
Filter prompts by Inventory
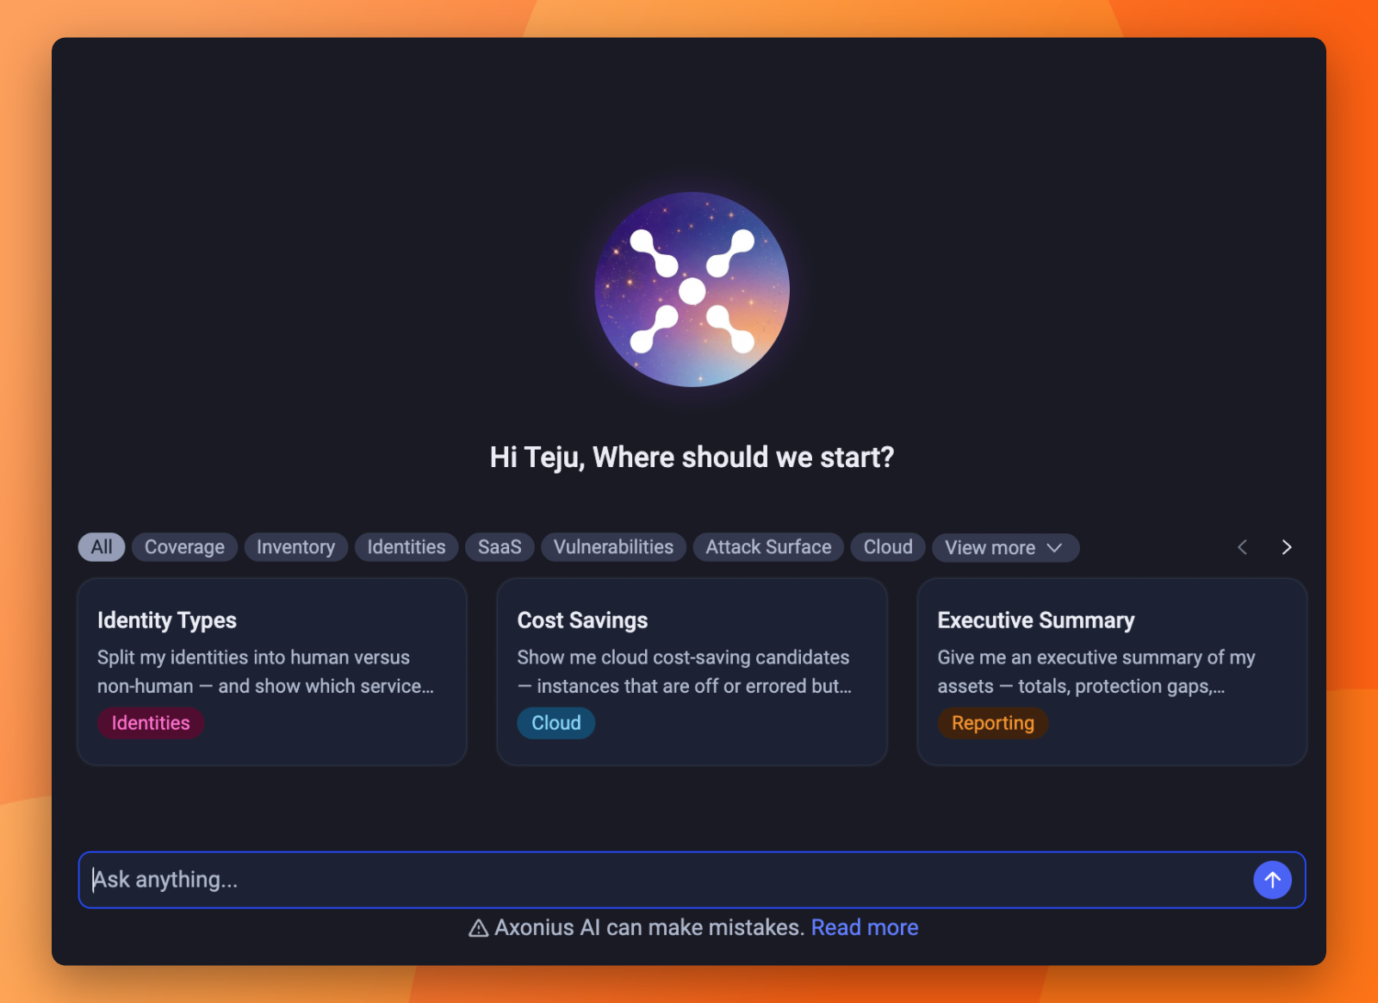click(295, 547)
